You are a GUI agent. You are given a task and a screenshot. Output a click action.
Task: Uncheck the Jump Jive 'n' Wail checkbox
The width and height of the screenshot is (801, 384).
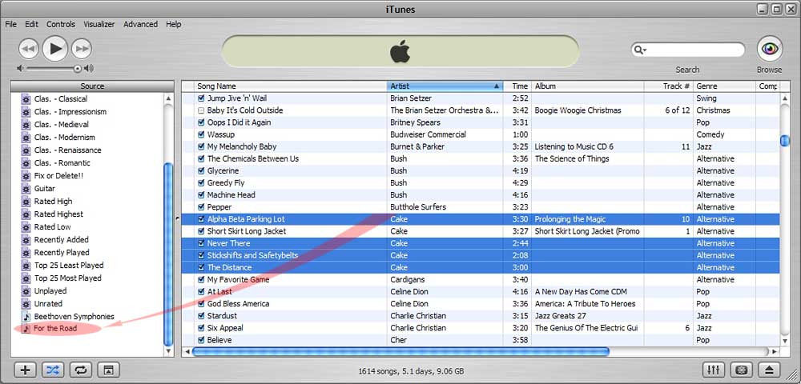pyautogui.click(x=201, y=98)
